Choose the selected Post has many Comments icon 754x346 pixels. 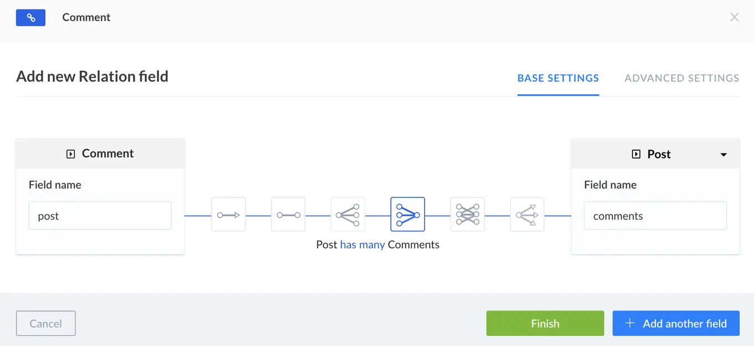point(407,214)
